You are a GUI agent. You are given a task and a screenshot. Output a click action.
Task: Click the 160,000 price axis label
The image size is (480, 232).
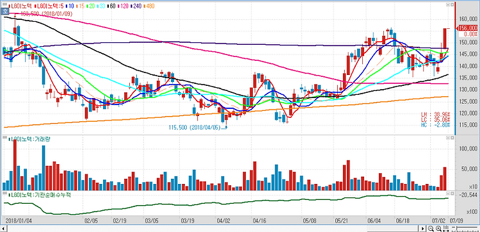(x=468, y=19)
